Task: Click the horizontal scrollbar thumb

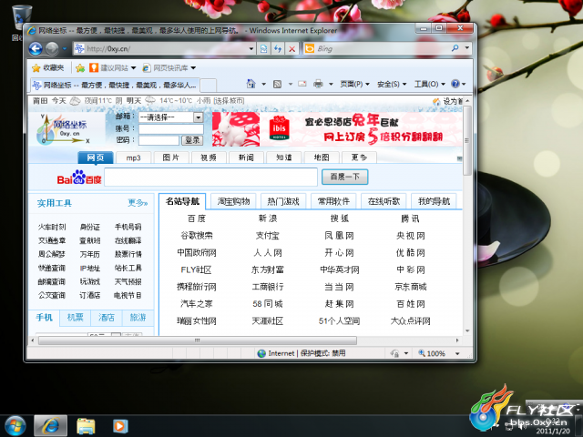Action: [198, 340]
